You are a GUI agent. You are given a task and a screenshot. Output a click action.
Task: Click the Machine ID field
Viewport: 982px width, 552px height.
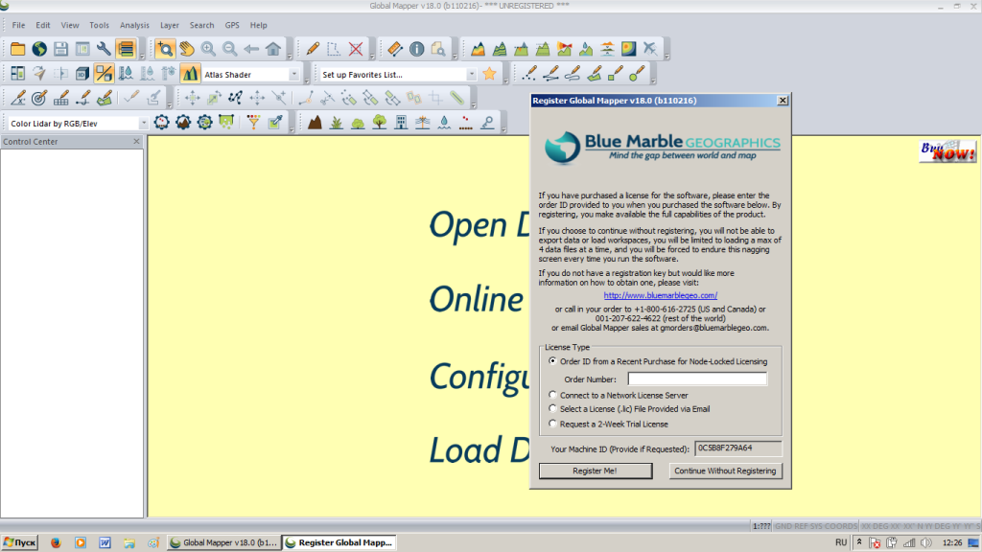pyautogui.click(x=737, y=448)
